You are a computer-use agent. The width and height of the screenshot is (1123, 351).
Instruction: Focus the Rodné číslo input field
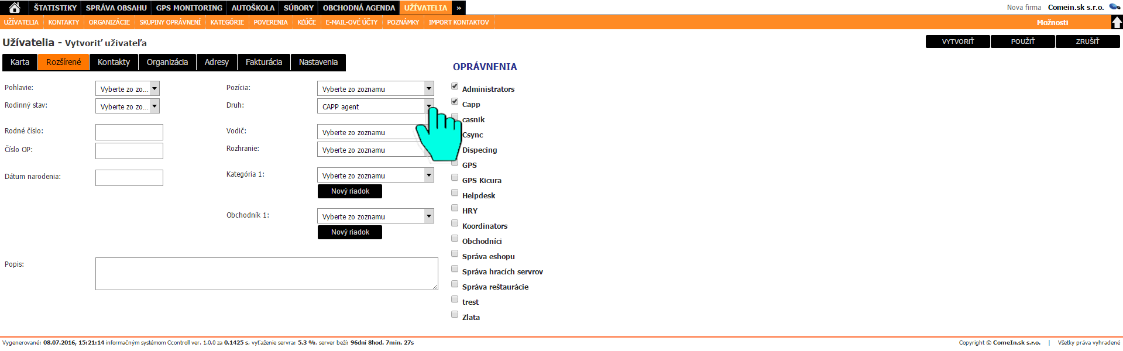(129, 132)
